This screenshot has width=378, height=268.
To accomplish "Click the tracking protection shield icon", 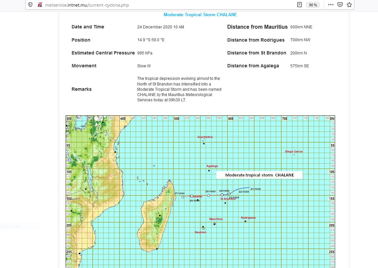I will 30,5.
